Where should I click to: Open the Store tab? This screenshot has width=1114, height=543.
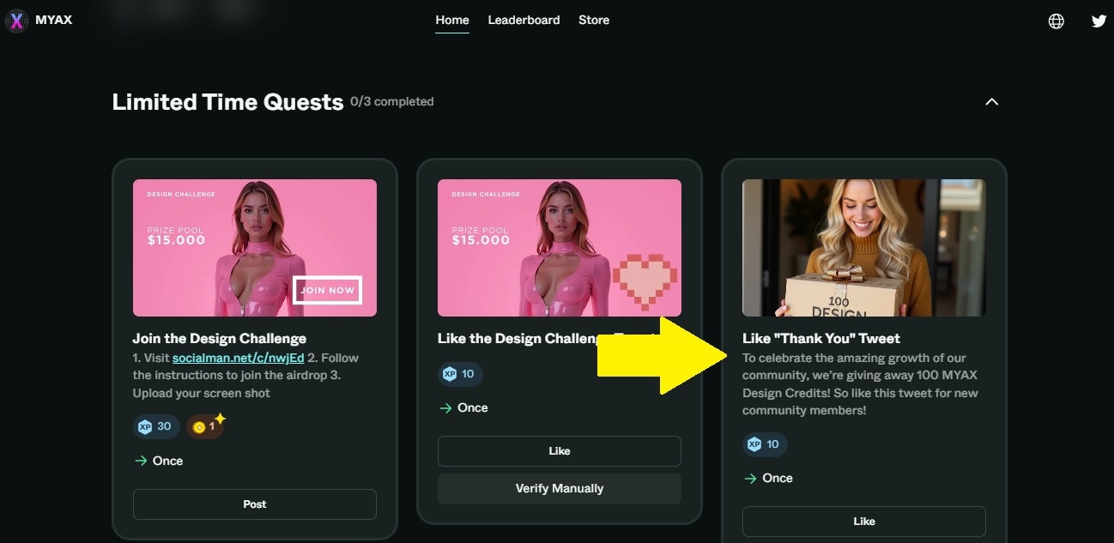point(594,20)
